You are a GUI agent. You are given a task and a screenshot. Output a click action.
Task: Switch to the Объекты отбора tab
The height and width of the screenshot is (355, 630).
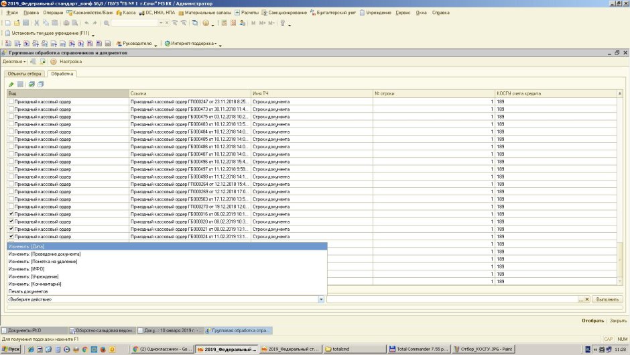pyautogui.click(x=25, y=74)
